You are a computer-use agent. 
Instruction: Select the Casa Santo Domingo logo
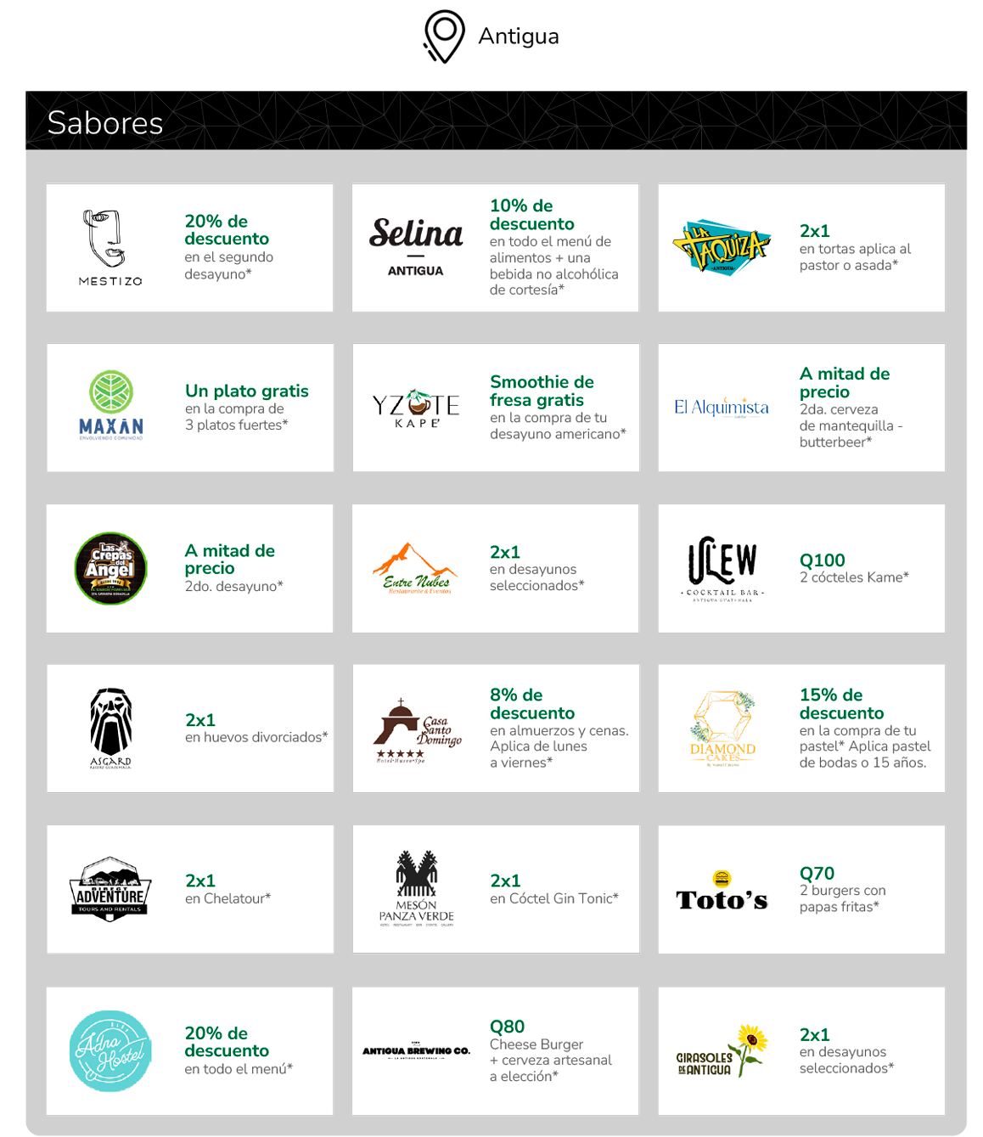pos(418,730)
